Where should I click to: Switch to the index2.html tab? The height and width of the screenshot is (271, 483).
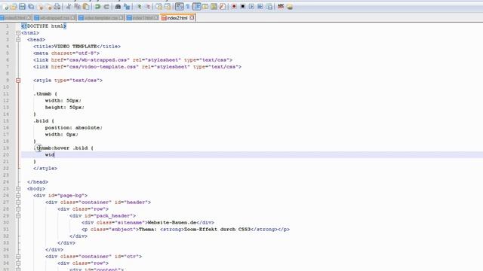[177, 18]
